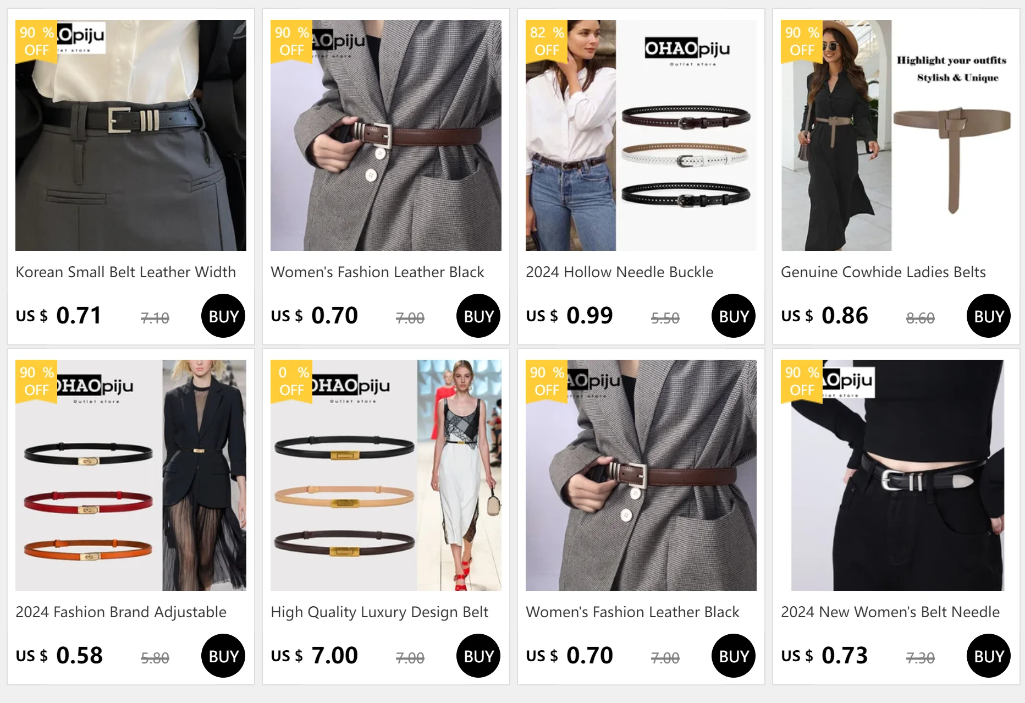Open 2024 Hollow Needle Buckle product title

(x=620, y=272)
